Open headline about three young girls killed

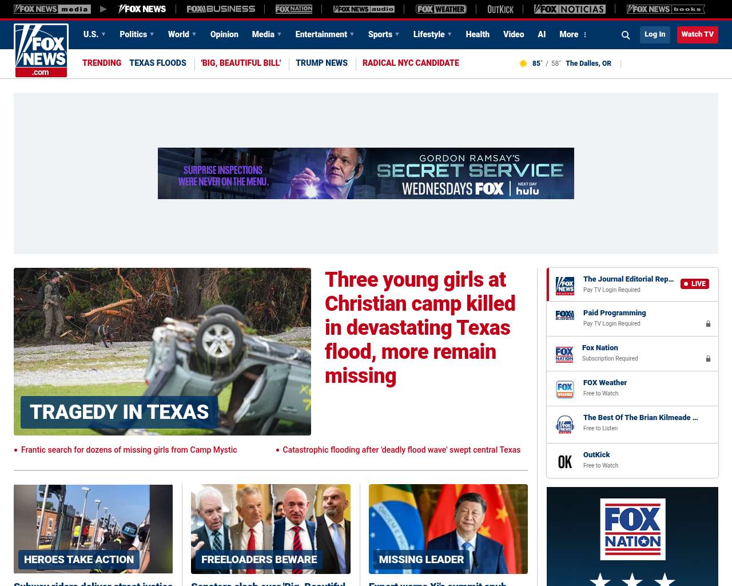click(x=420, y=327)
